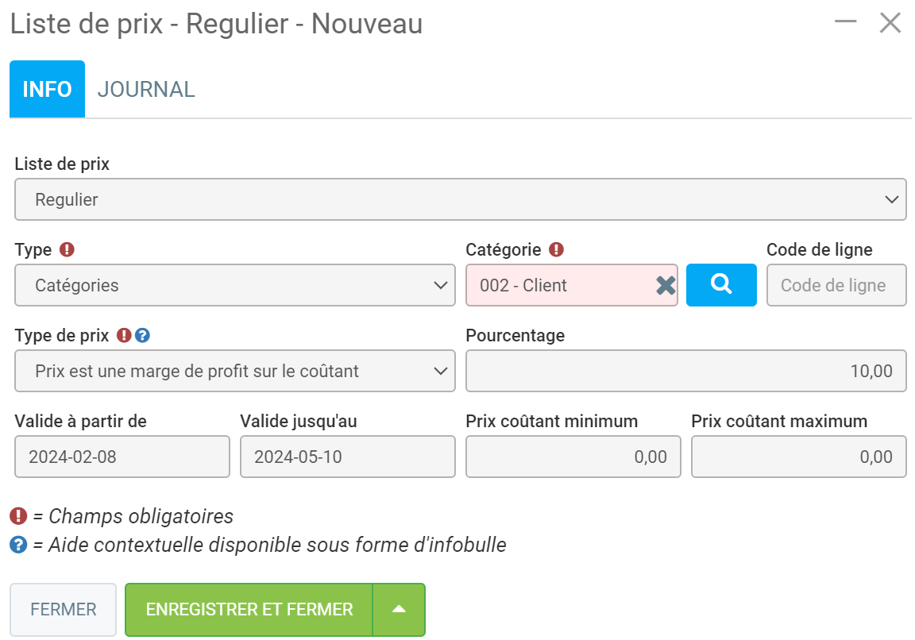Close the dialog with the X icon

(890, 23)
